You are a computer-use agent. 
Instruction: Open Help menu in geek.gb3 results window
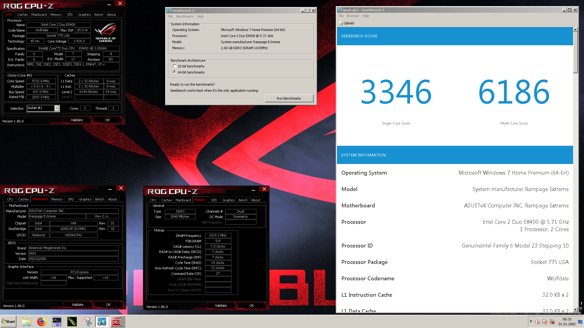click(366, 16)
